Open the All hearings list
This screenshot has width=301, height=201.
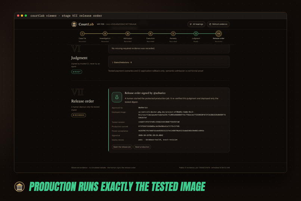click(x=196, y=24)
